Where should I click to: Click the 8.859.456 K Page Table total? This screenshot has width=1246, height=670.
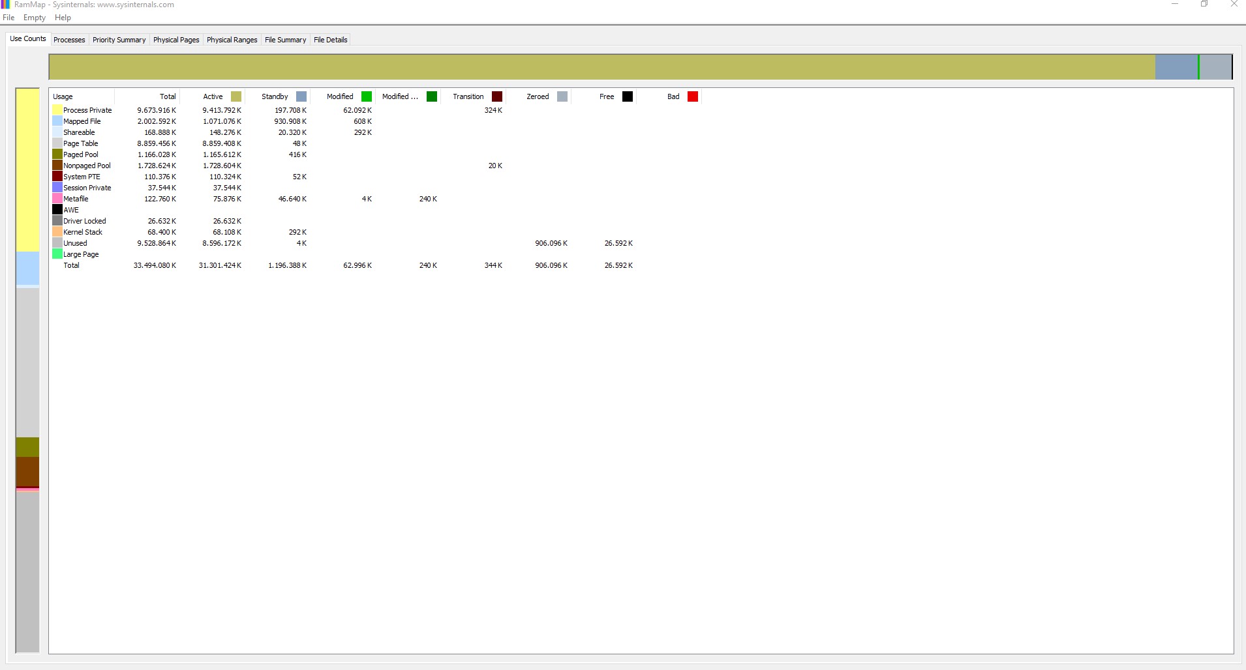click(157, 143)
